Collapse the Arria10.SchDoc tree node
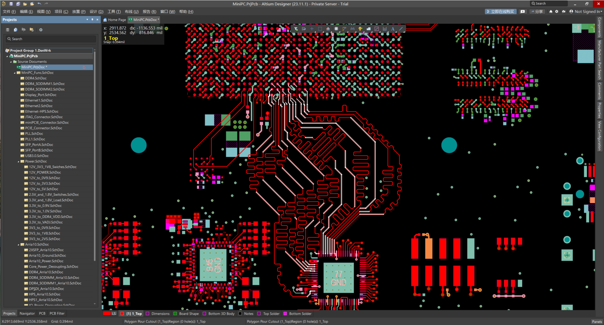Image resolution: width=604 pixels, height=325 pixels. (x=19, y=244)
